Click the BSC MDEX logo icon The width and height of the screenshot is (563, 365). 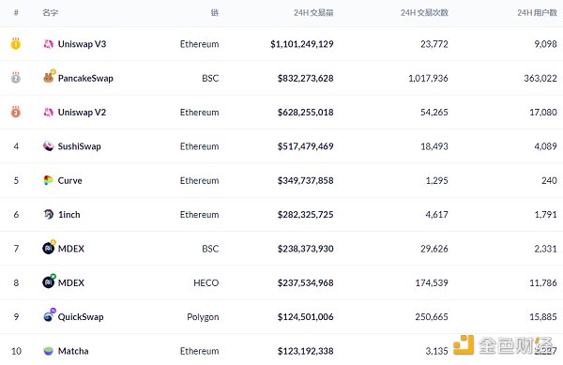coord(49,248)
